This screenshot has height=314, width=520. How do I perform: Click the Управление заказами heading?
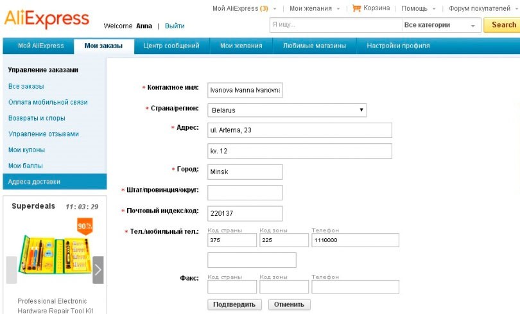tap(43, 70)
